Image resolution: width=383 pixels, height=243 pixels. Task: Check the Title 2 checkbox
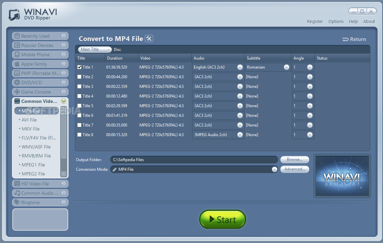click(80, 77)
